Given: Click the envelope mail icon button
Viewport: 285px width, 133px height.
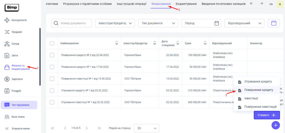Looking at the screenshot, I should (x=274, y=23).
